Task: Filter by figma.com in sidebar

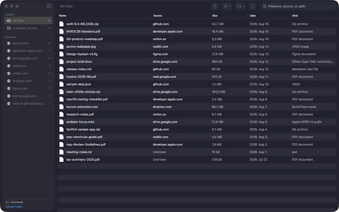Action: [28, 89]
